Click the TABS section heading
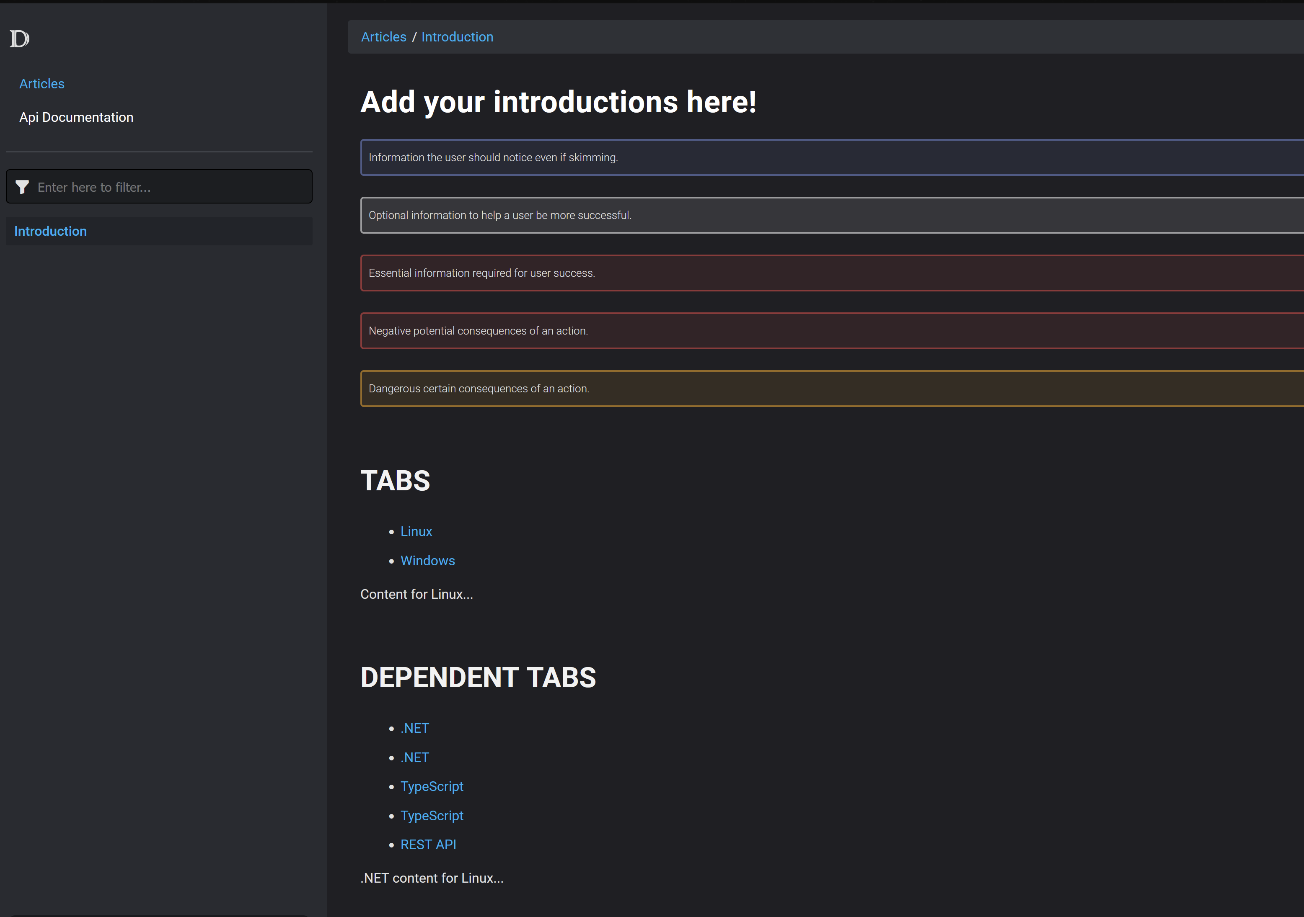Viewport: 1304px width, 917px height. tap(395, 481)
